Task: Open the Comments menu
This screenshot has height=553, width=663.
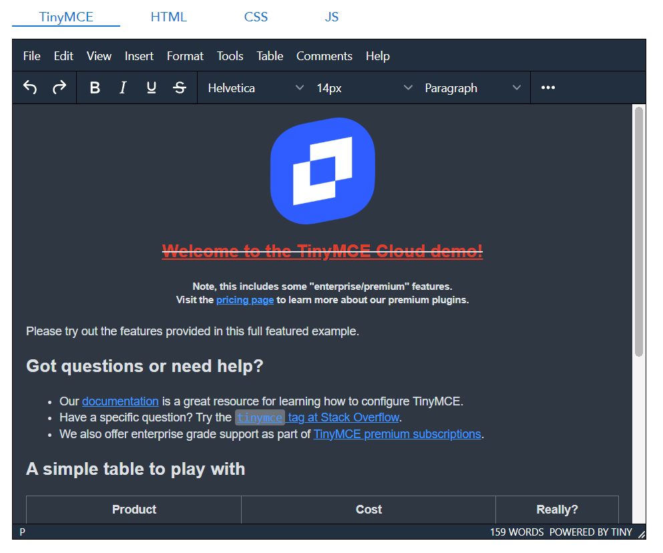Action: coord(324,56)
